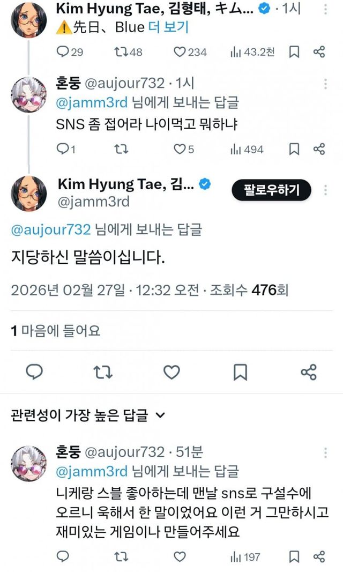This screenshot has width=343, height=572.
Task: Retweet the main tweet by @jamm3rd
Action: 101,372
